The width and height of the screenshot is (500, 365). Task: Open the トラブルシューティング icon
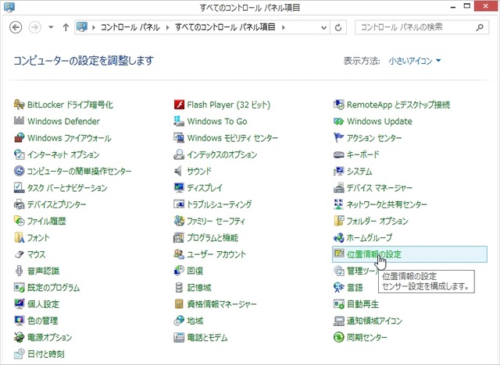tap(179, 204)
